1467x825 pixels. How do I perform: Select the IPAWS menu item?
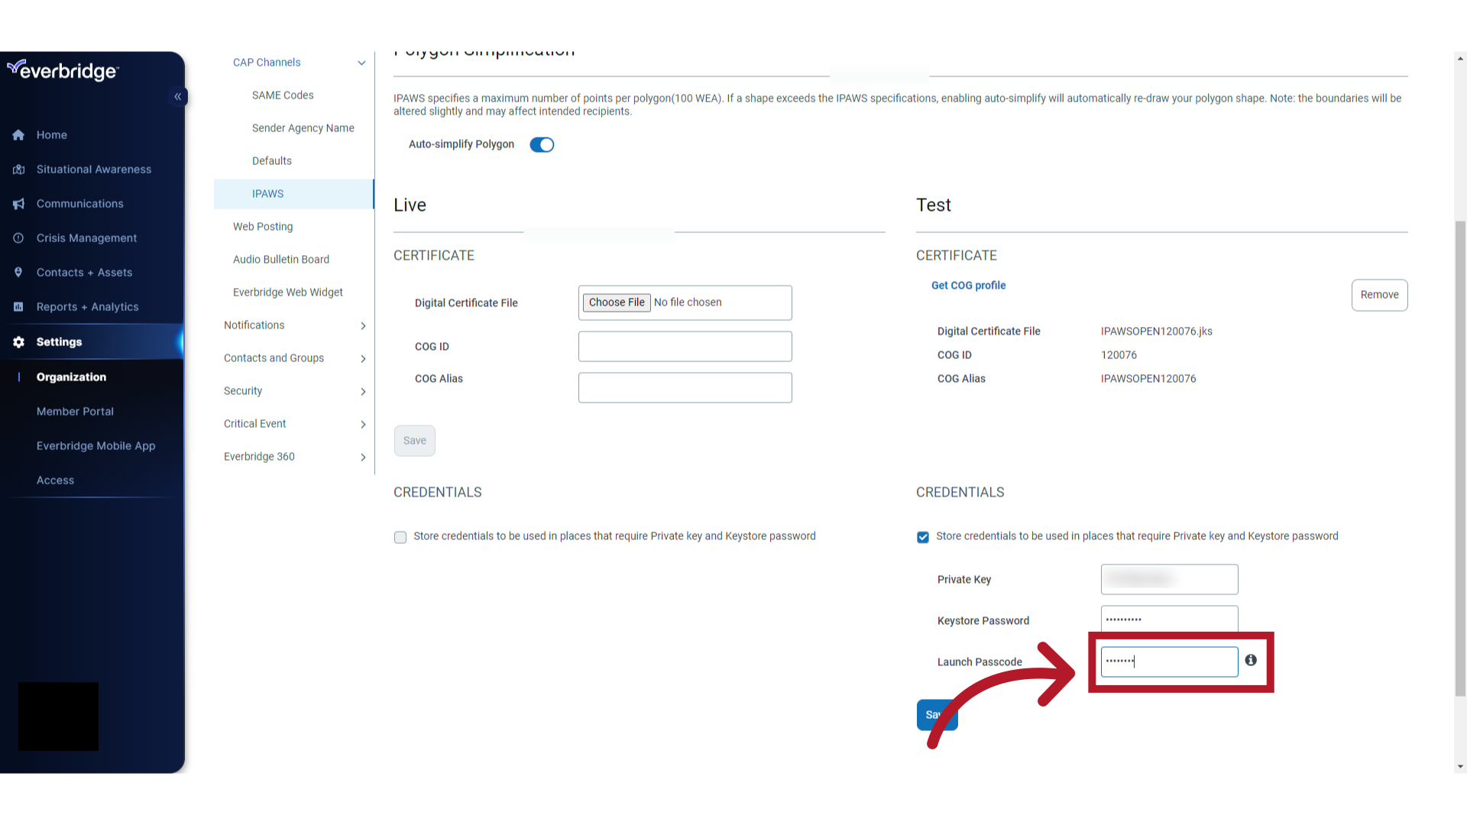pyautogui.click(x=268, y=193)
